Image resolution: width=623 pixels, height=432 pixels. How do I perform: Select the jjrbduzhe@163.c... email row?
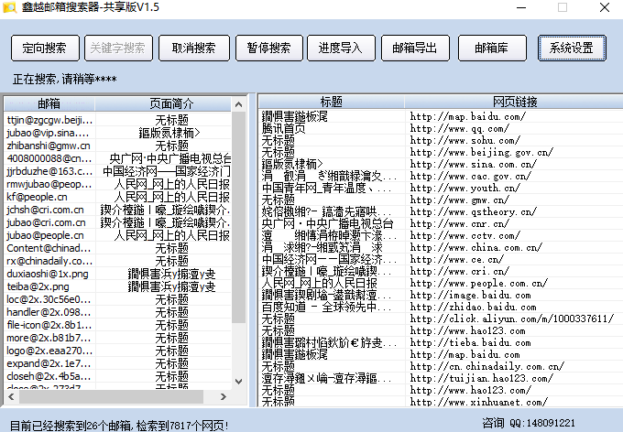[117, 171]
